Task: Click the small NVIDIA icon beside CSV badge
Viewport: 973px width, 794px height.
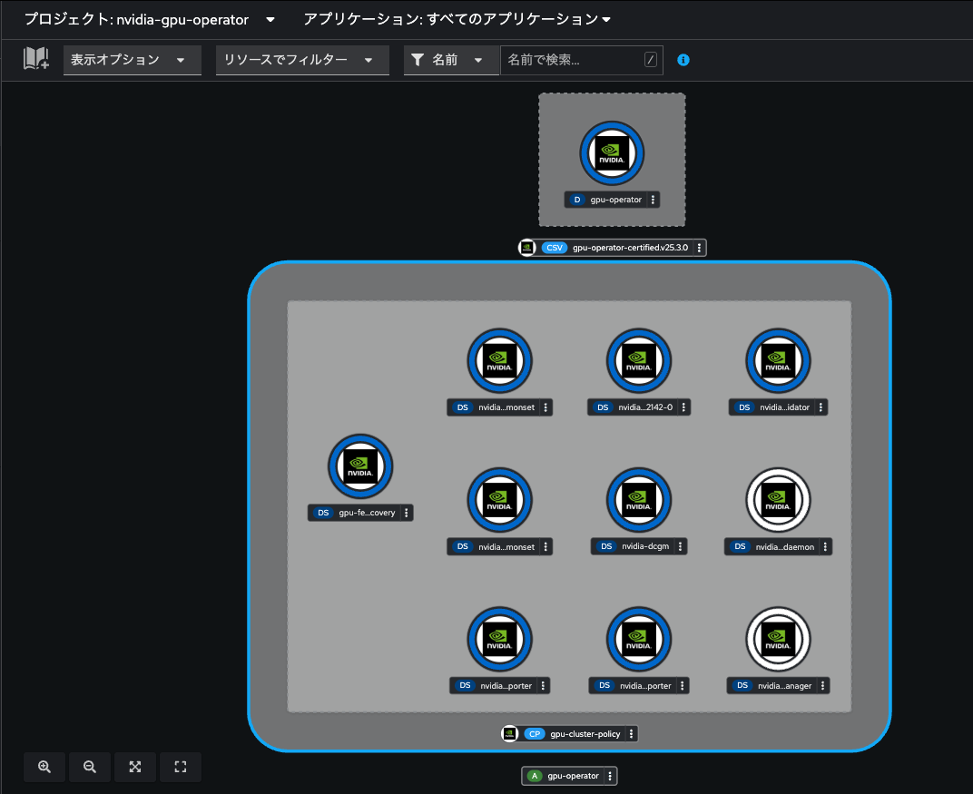Action: 526,248
